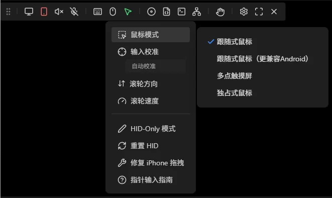Open the keyboard icon in toolbar
Viewport: 332px width, 198px height.
(x=97, y=12)
